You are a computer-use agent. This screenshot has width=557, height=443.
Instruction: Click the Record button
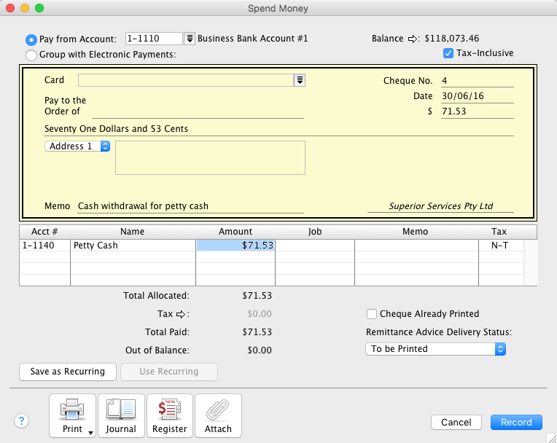pos(516,423)
